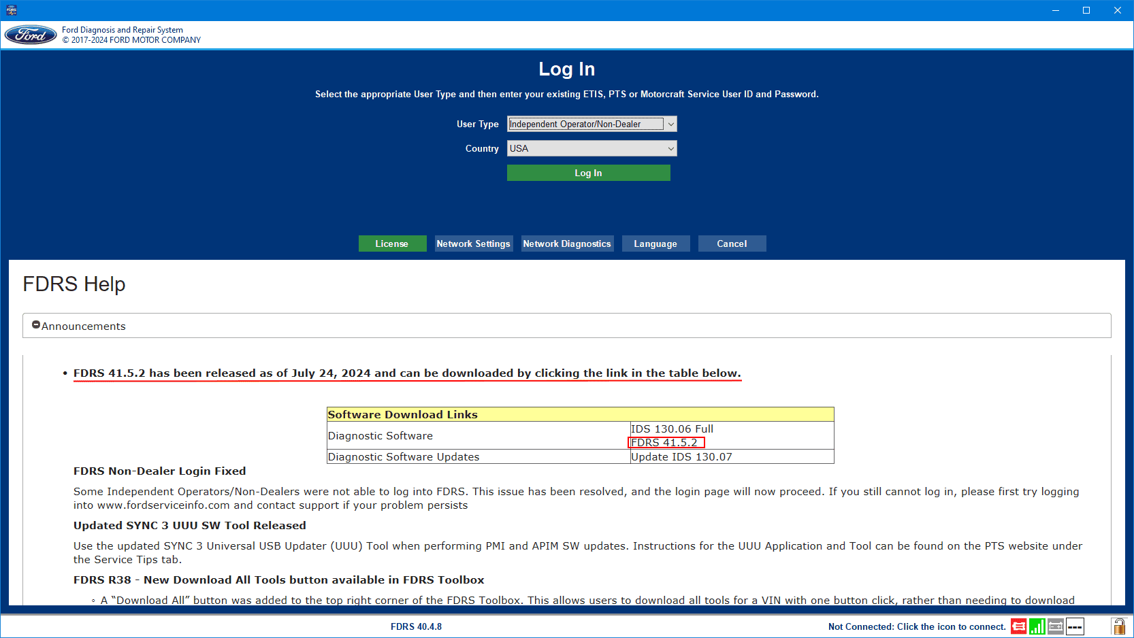
Task: Click the gray vehicle battery icon
Action: (1056, 626)
